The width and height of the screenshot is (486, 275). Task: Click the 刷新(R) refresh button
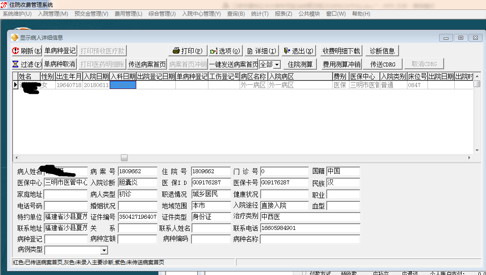27,51
